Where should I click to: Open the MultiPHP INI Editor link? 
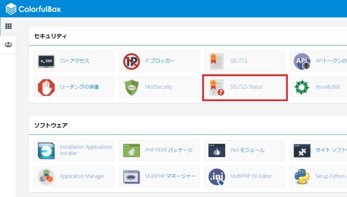tap(251, 176)
